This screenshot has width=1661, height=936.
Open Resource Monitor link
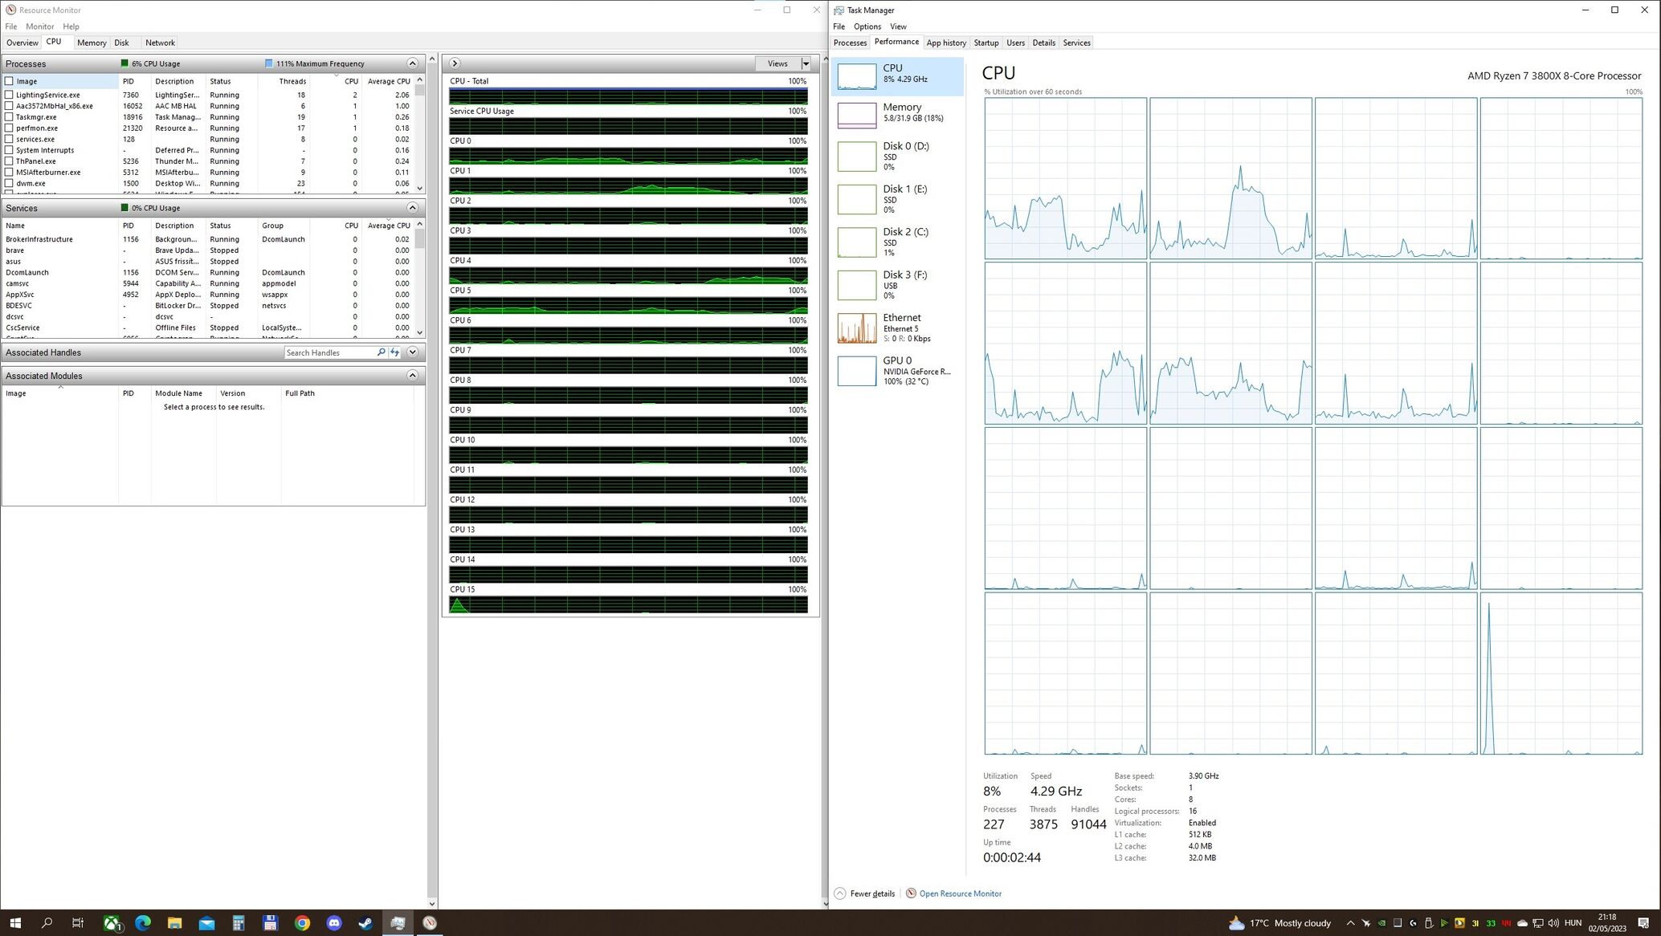click(x=960, y=893)
